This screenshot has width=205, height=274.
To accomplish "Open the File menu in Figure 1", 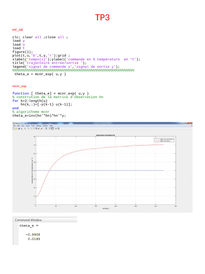I will tap(14, 126).
